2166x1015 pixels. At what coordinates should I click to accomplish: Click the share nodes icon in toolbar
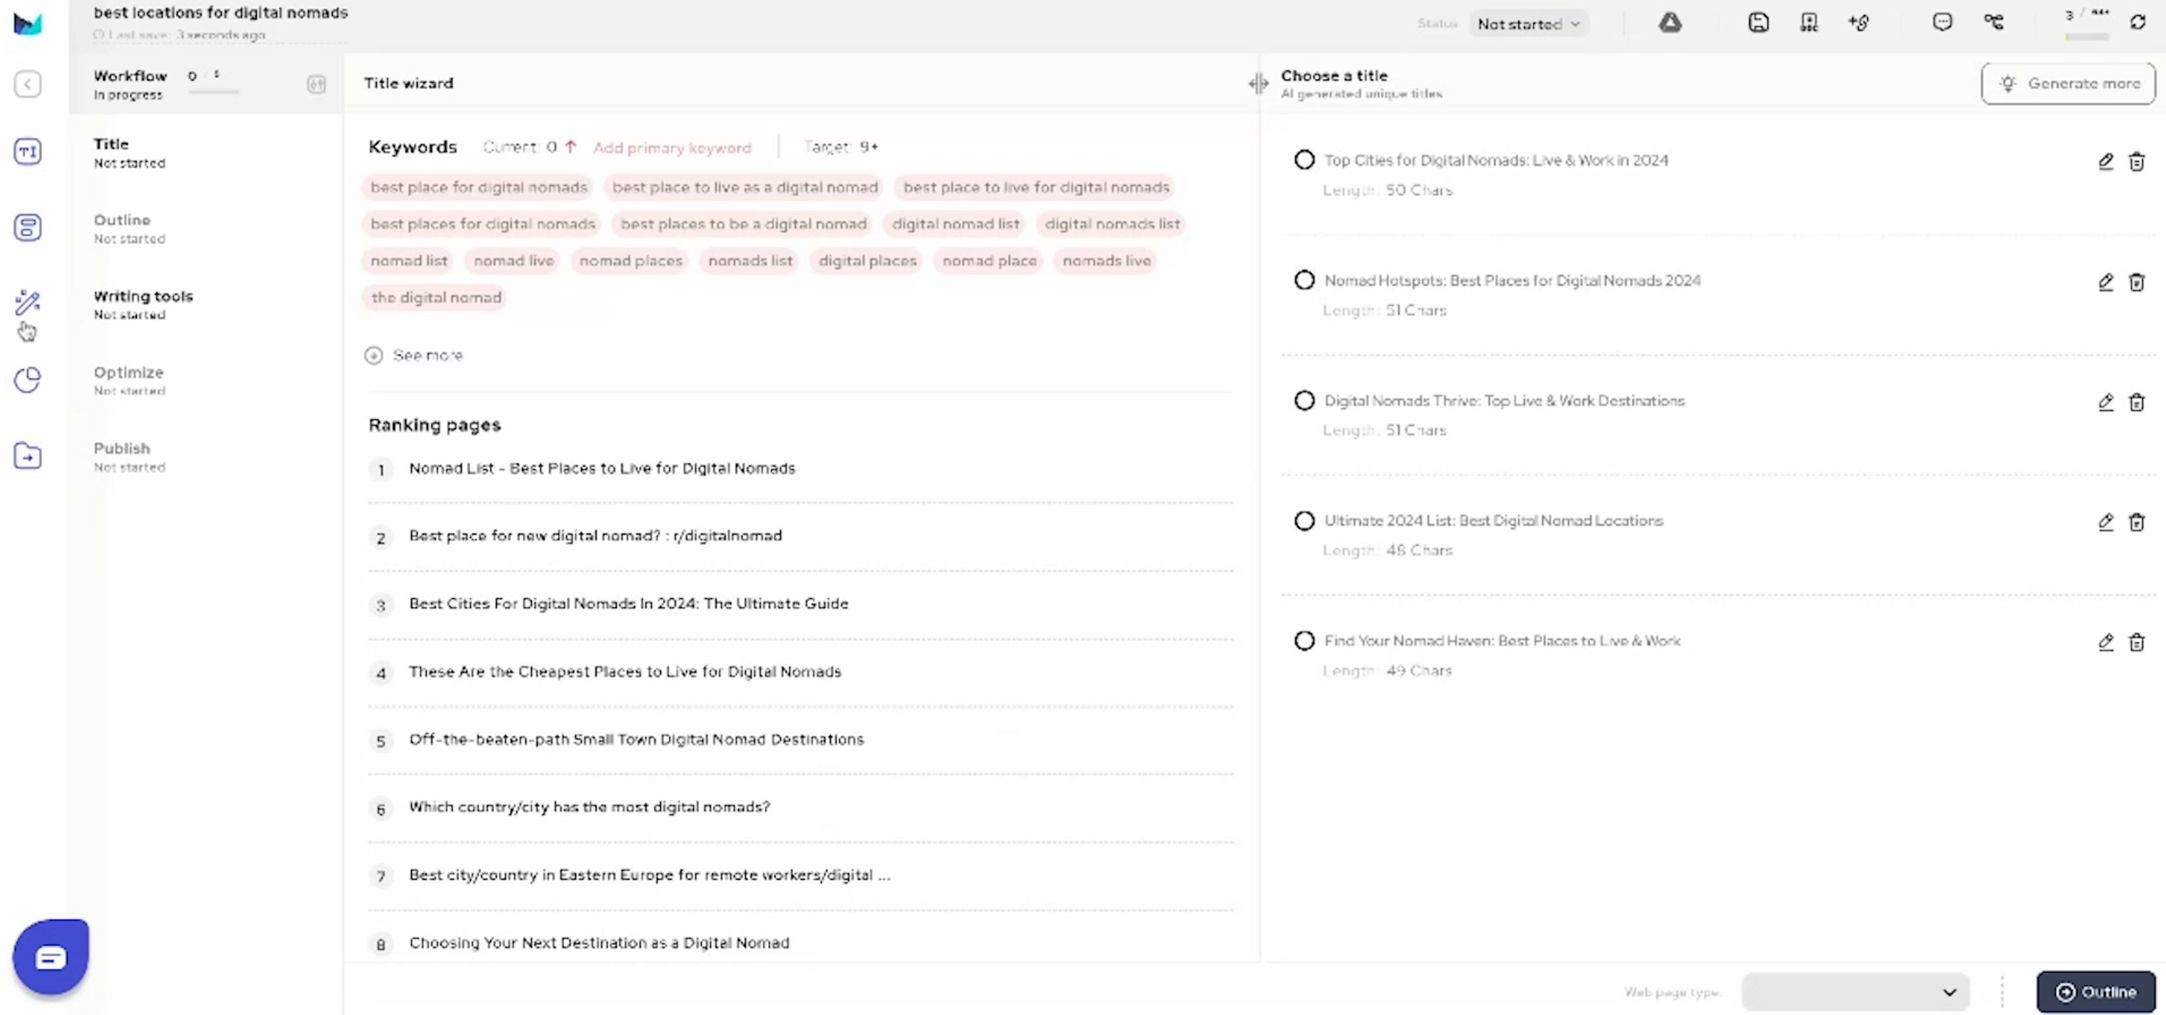pyautogui.click(x=1993, y=23)
